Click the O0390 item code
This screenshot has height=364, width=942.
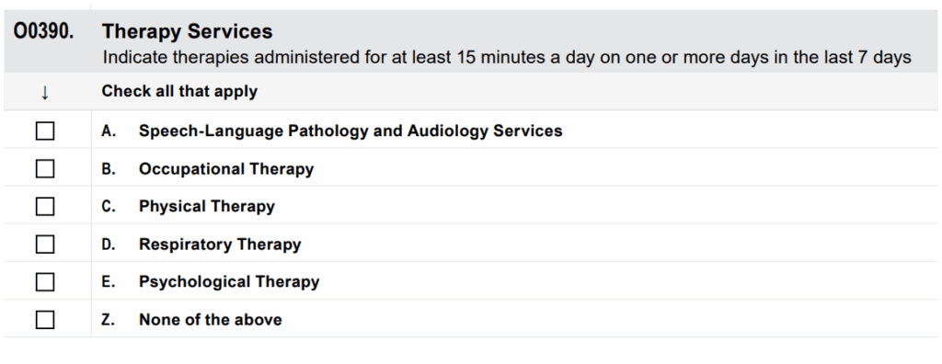point(44,31)
